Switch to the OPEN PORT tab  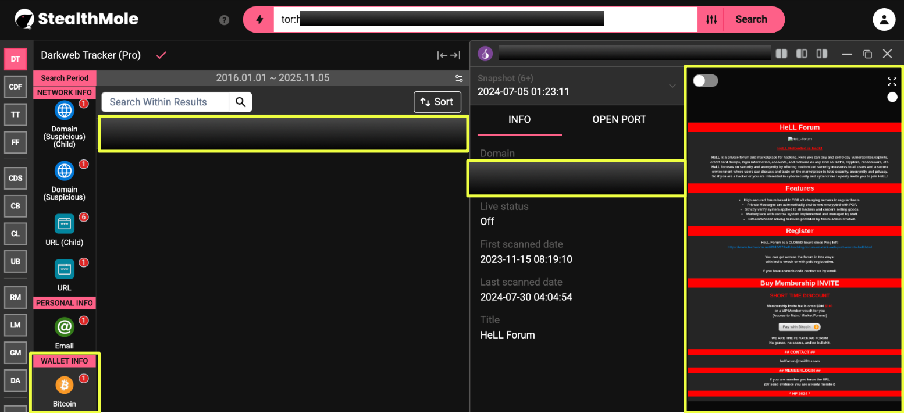click(619, 119)
